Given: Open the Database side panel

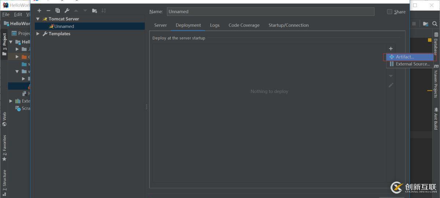Looking at the screenshot, I should [436, 44].
